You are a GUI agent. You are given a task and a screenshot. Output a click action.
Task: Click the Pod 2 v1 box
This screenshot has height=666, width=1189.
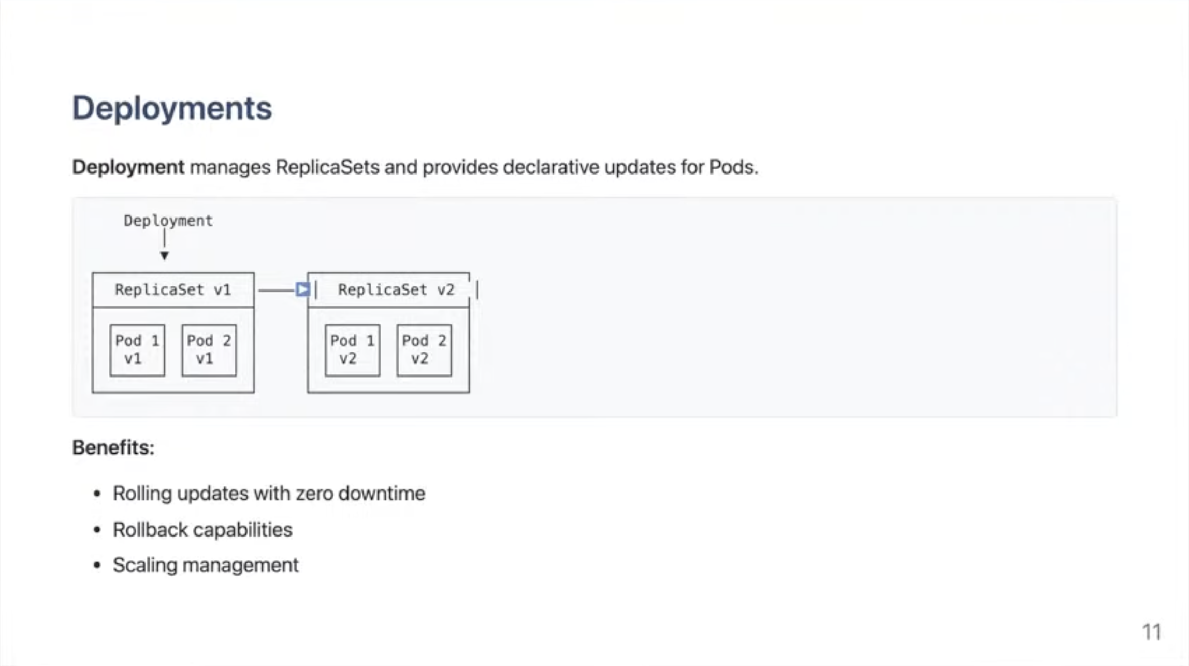[x=209, y=350]
